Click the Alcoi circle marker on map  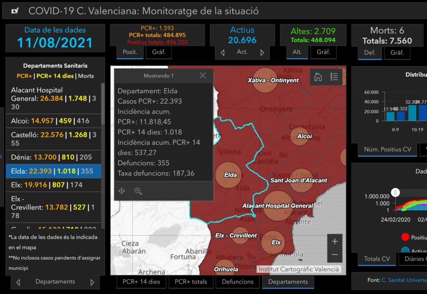299,136
